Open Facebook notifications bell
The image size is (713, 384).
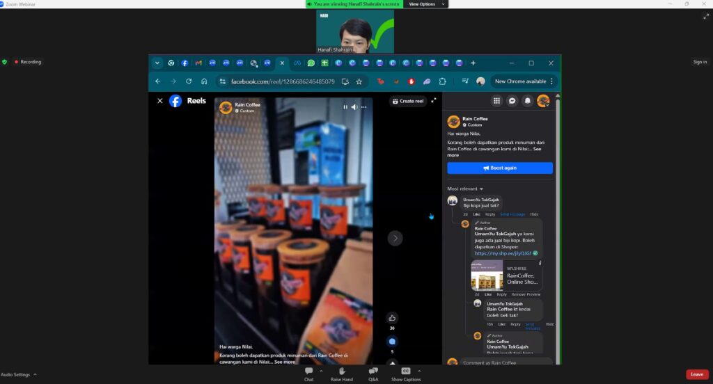tap(527, 101)
